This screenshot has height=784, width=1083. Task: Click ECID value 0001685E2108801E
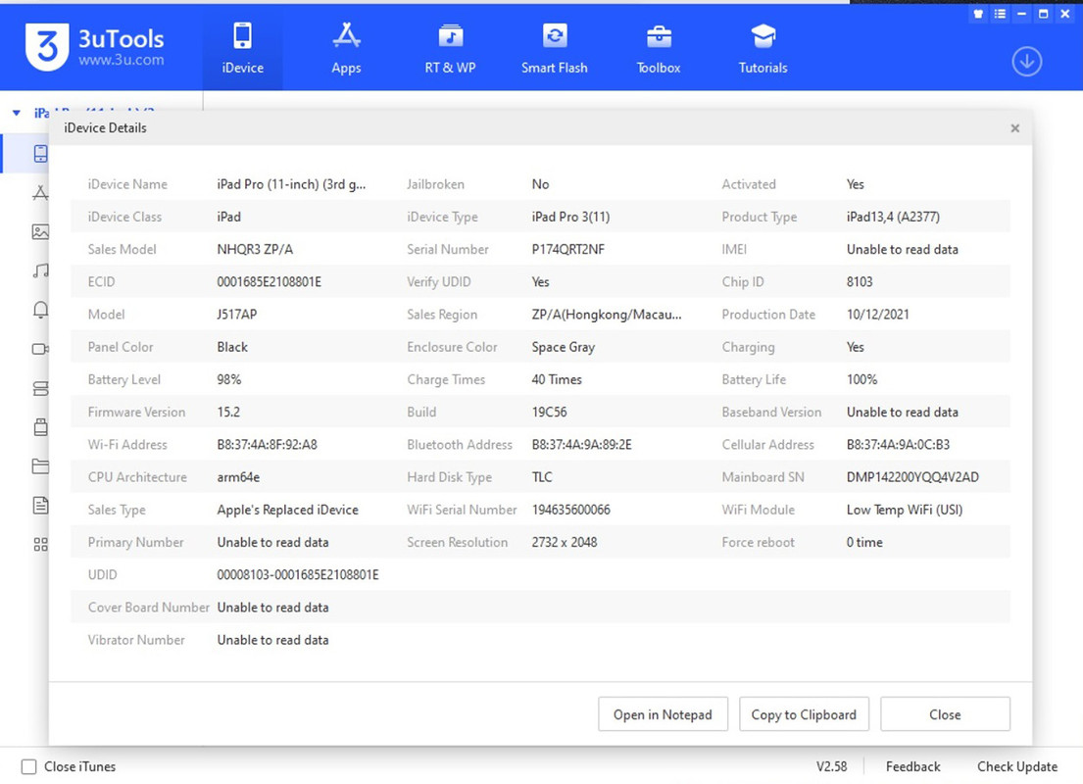tap(269, 282)
